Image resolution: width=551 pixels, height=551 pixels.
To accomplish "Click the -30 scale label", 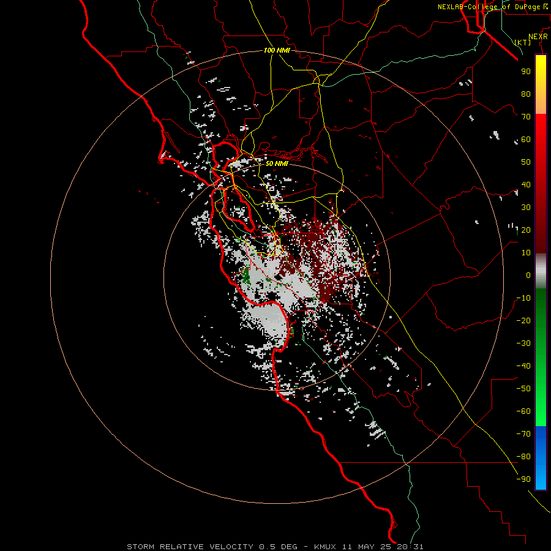I will (523, 343).
